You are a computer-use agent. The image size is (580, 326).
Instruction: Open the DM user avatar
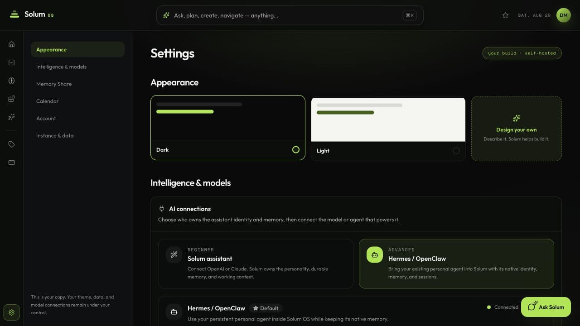pos(564,15)
